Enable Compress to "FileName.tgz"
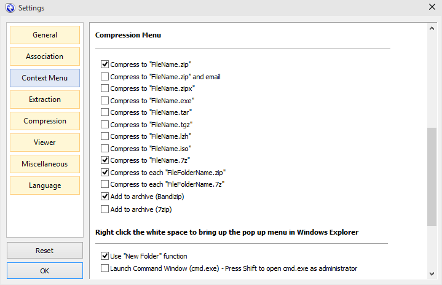The image size is (442, 285). click(105, 125)
